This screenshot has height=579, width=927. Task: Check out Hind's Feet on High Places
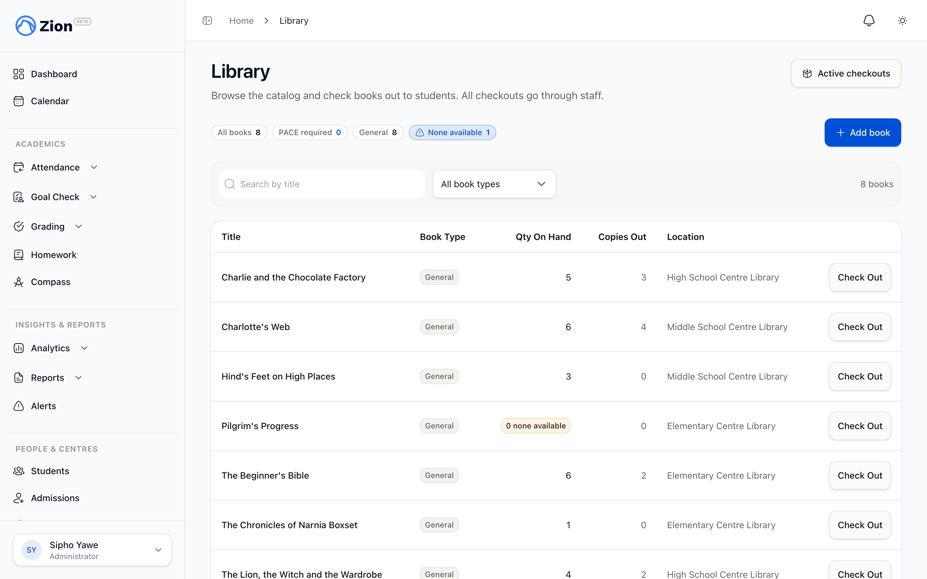860,376
